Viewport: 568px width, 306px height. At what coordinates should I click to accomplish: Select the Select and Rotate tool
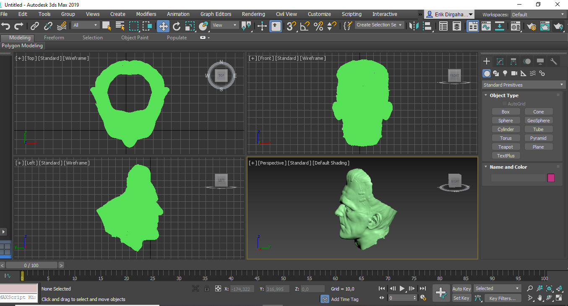(177, 26)
